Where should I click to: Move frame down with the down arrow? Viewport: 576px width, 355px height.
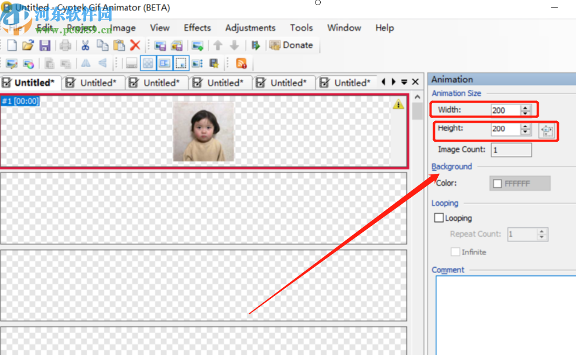235,45
